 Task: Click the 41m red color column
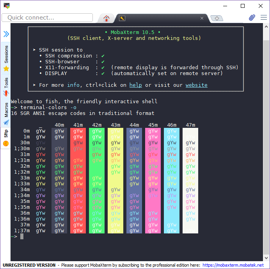78,181
